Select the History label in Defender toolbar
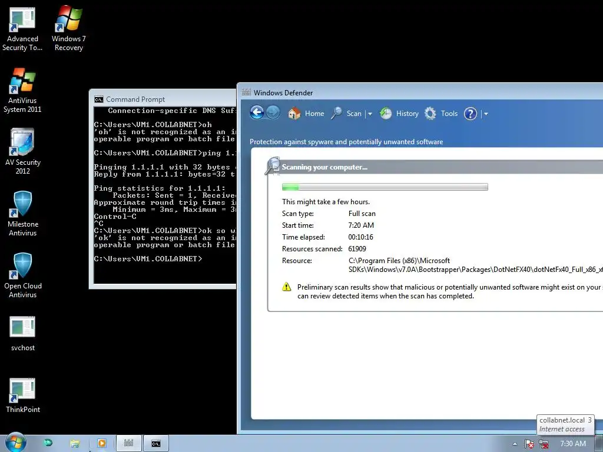Image resolution: width=603 pixels, height=452 pixels. click(x=407, y=114)
